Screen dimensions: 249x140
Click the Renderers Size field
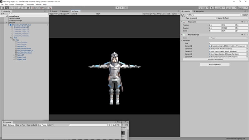(228, 43)
